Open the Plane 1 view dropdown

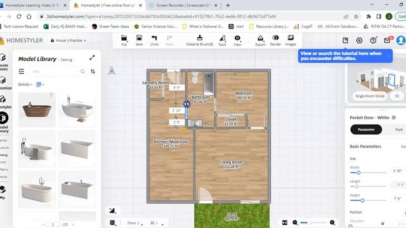pos(134,223)
